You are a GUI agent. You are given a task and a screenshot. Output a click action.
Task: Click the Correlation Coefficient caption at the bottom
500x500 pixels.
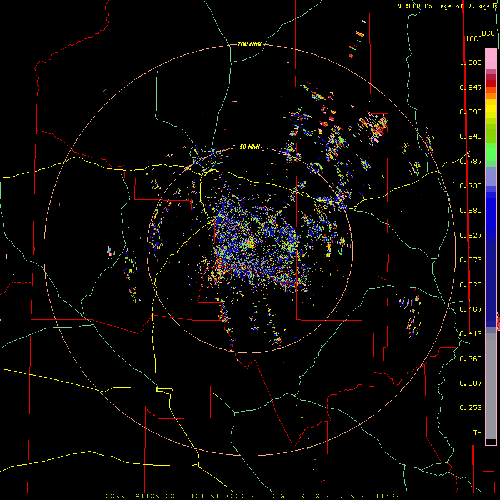pyautogui.click(x=252, y=496)
